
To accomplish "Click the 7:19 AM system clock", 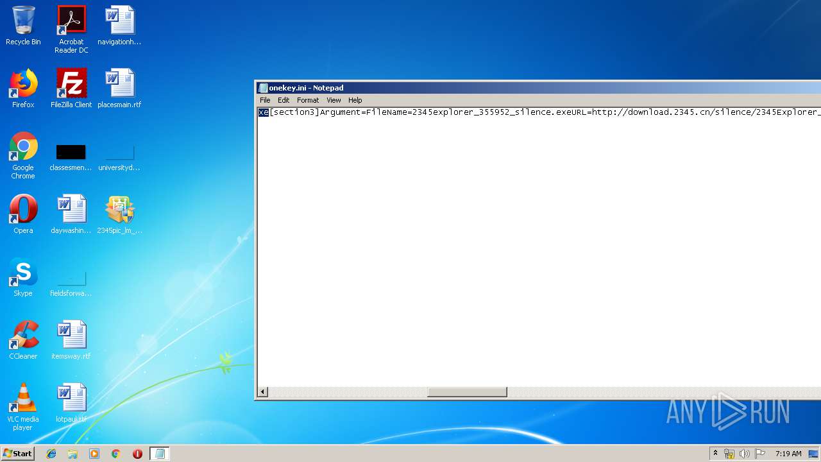I will (788, 454).
